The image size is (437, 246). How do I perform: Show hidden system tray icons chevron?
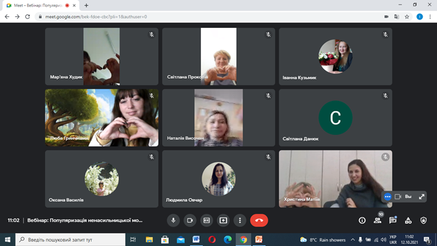coord(352,239)
